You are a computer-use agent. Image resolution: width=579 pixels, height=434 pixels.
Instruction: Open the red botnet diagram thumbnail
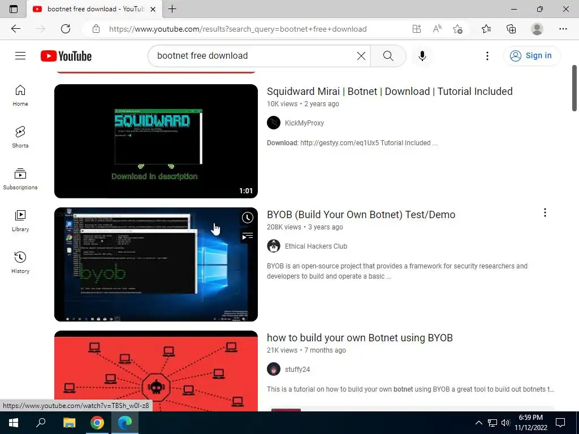tap(156, 371)
